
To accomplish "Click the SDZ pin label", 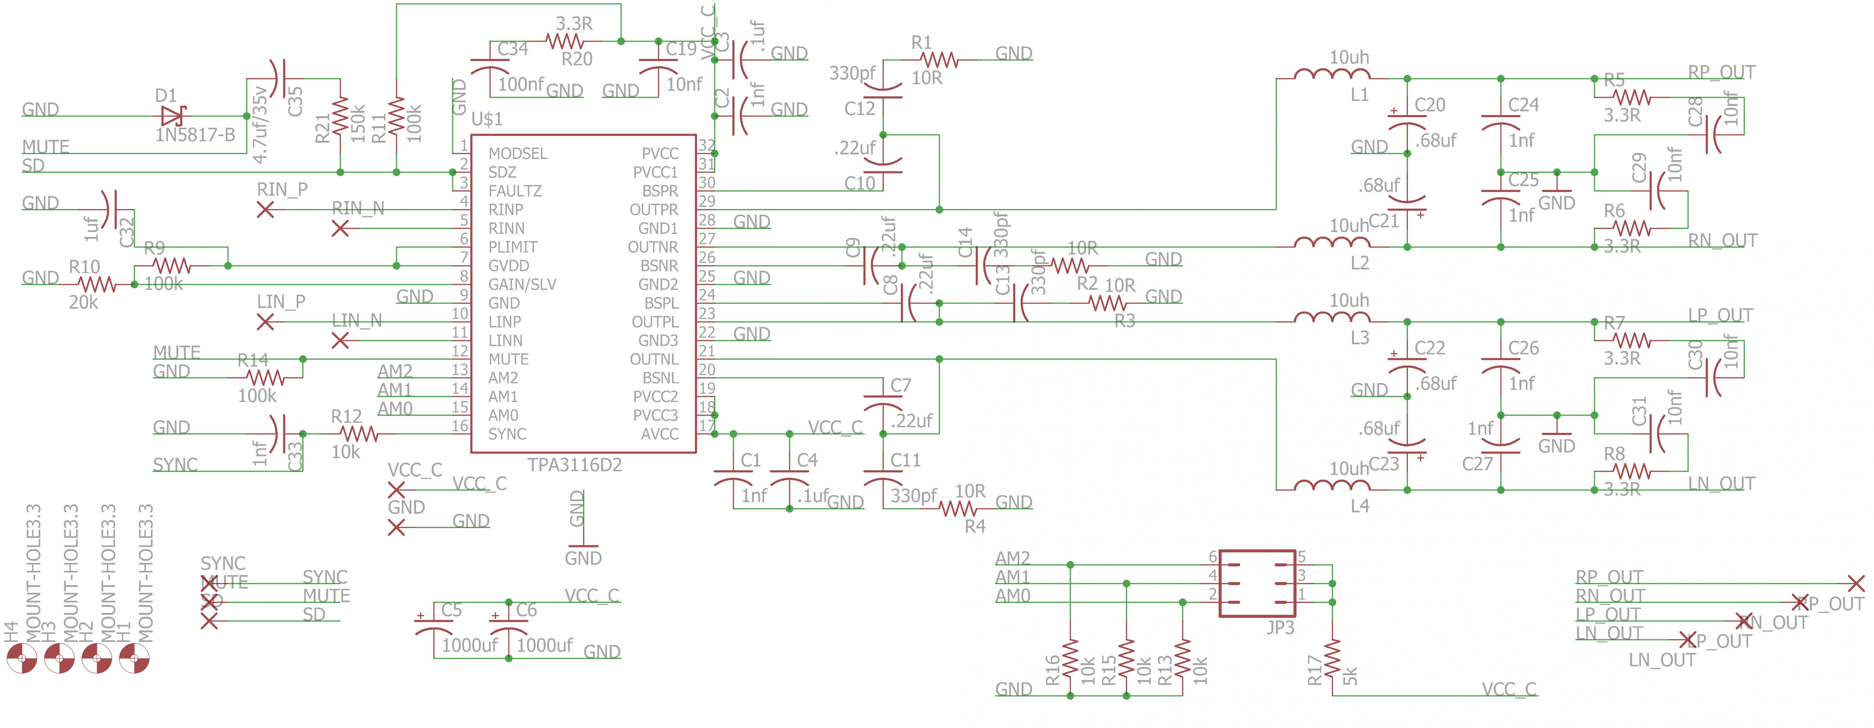I will (x=502, y=172).
